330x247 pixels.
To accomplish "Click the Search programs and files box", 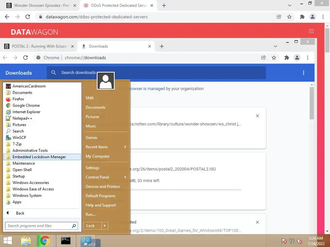I will click(42, 226).
